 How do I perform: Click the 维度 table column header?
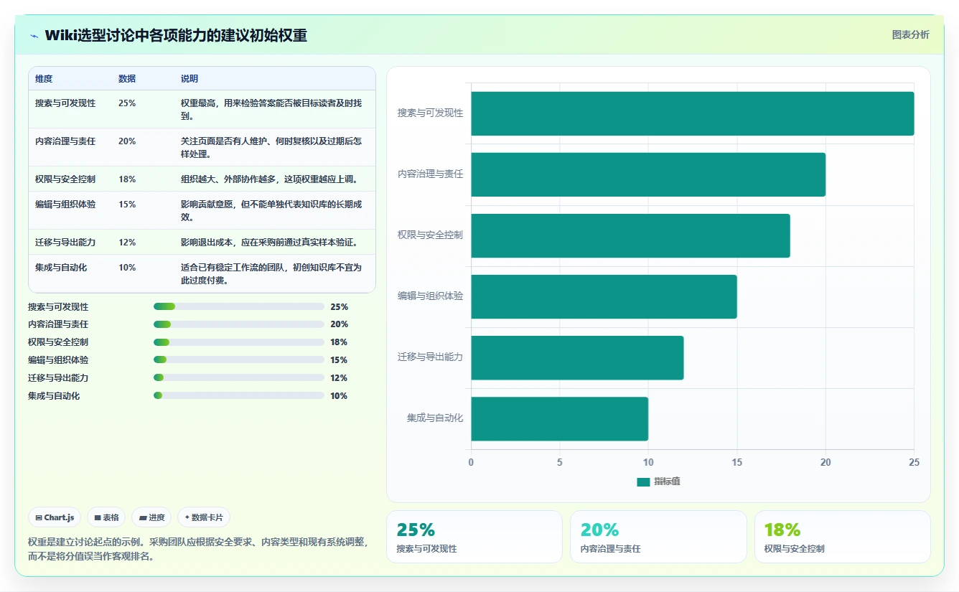tap(44, 79)
